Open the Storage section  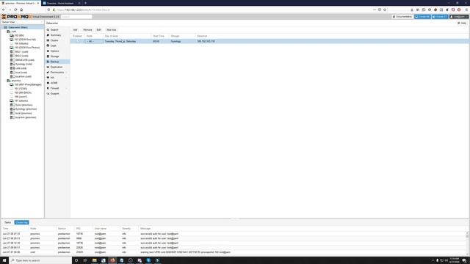coord(54,56)
